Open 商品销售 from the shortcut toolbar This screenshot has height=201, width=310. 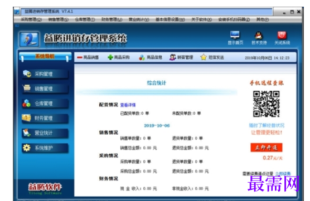88,57
